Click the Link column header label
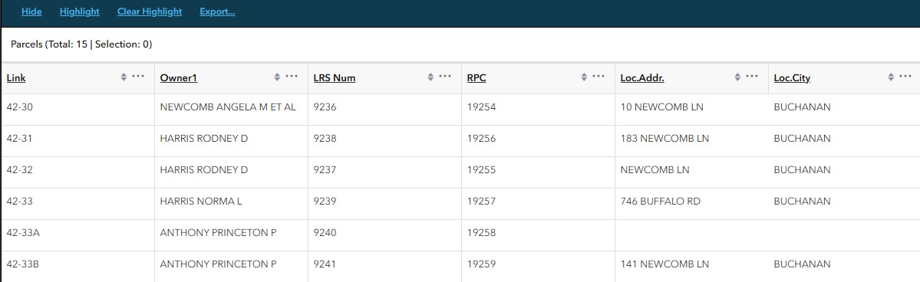Image resolution: width=920 pixels, height=282 pixels. [16, 78]
